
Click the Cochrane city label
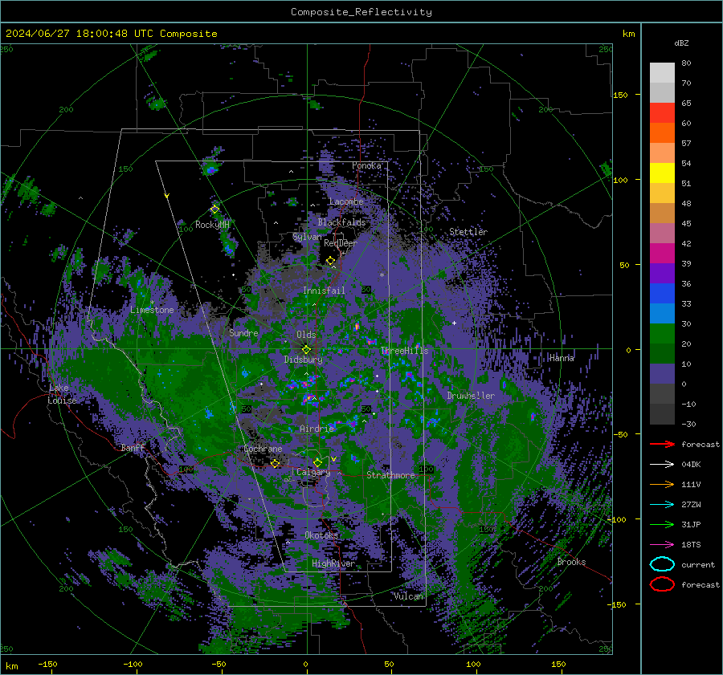click(x=263, y=449)
